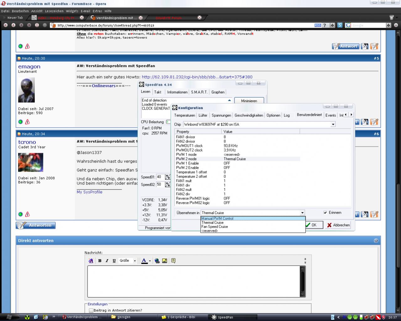The height and width of the screenshot is (321, 401).
Task: Open the closed tabs trash icon
Action: tap(392, 18)
